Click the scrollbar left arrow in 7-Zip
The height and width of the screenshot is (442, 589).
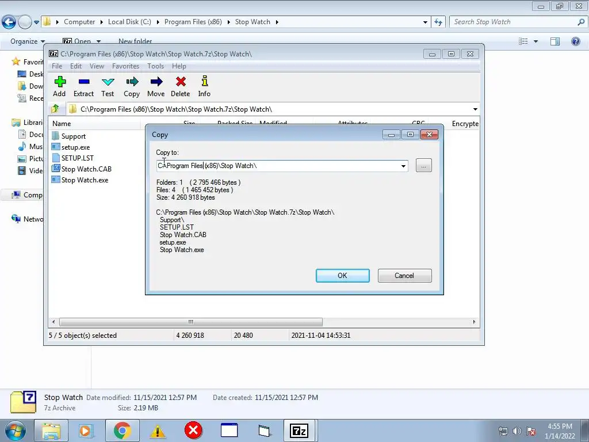click(x=53, y=322)
